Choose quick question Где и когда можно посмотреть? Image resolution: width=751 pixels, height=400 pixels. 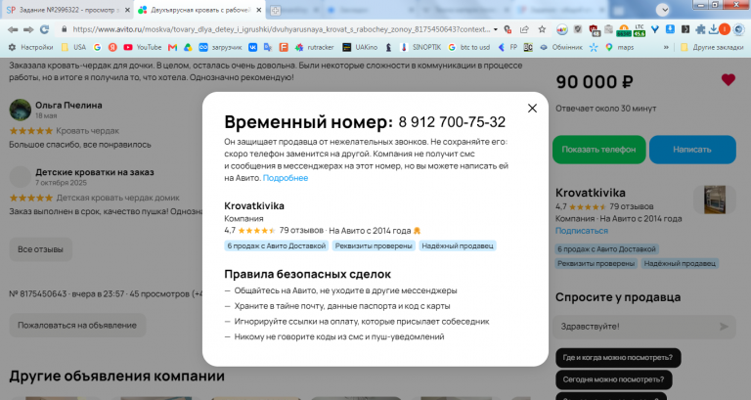point(617,357)
